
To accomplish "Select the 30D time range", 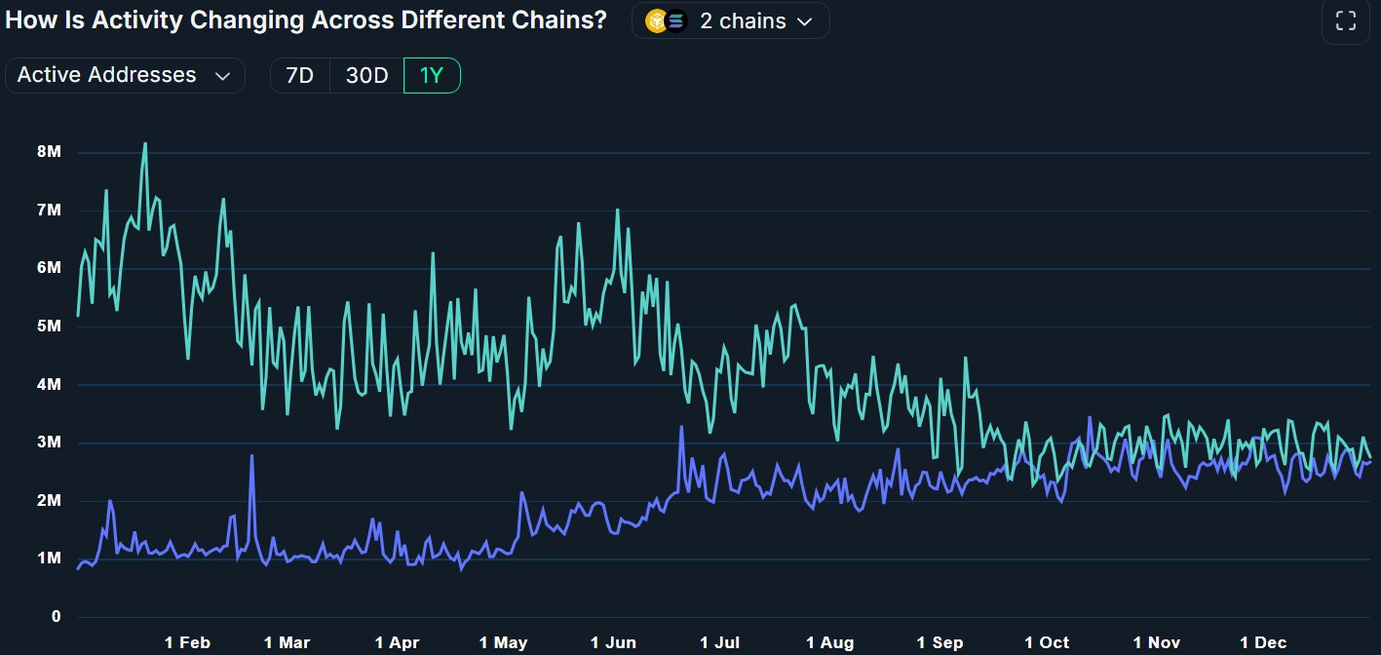I will pos(366,76).
